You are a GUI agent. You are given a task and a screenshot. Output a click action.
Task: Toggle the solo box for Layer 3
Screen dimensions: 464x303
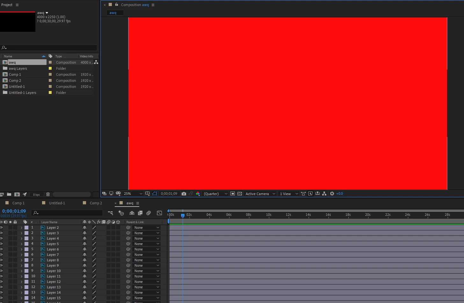(11, 233)
